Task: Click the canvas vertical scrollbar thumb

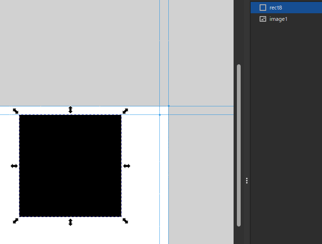Action: click(239, 142)
